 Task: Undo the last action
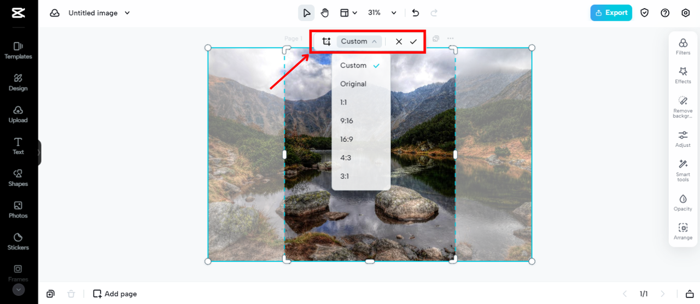[416, 13]
